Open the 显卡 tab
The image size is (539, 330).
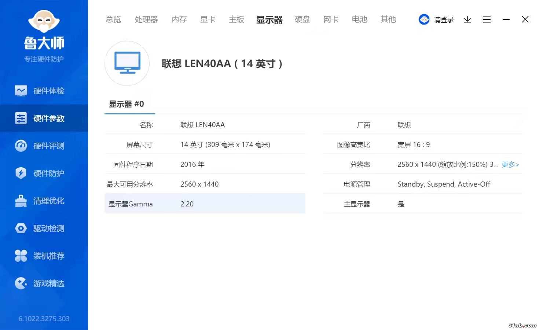[208, 19]
